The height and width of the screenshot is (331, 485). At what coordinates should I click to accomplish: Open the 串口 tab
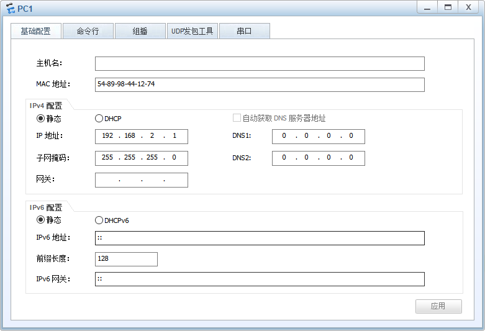(245, 31)
